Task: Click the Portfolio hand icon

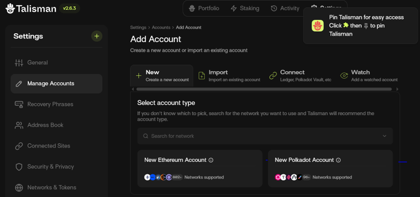Action: tap(192, 9)
